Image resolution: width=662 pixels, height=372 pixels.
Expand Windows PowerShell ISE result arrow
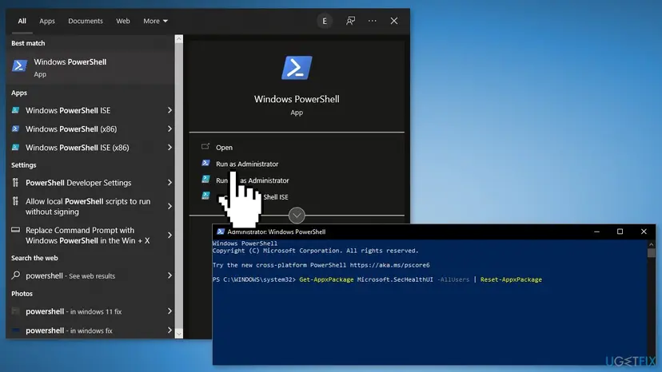(169, 110)
